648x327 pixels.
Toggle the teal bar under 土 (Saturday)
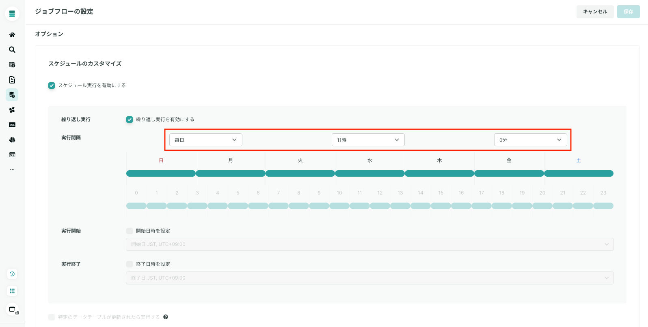tap(579, 173)
